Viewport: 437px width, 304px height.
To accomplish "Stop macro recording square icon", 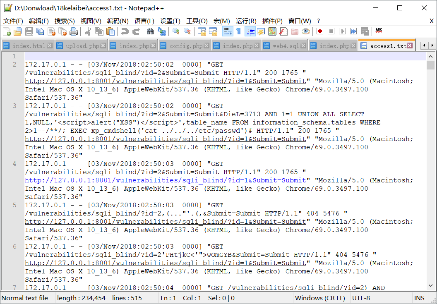I will point(331,31).
